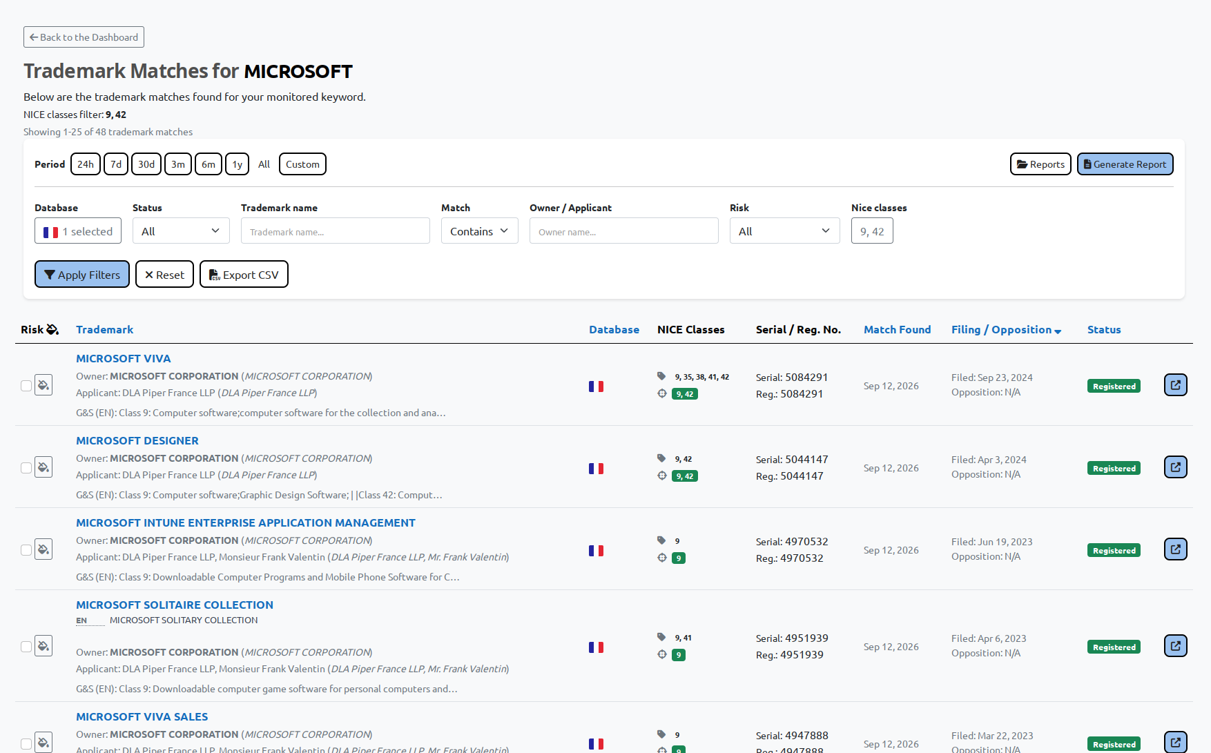Open the Risk filter dropdown
This screenshot has height=753, width=1211.
click(x=784, y=231)
